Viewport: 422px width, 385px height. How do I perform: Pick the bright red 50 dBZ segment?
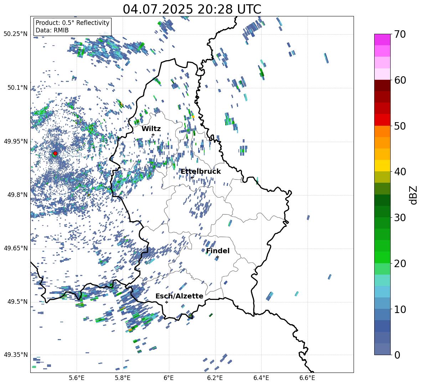(x=382, y=120)
